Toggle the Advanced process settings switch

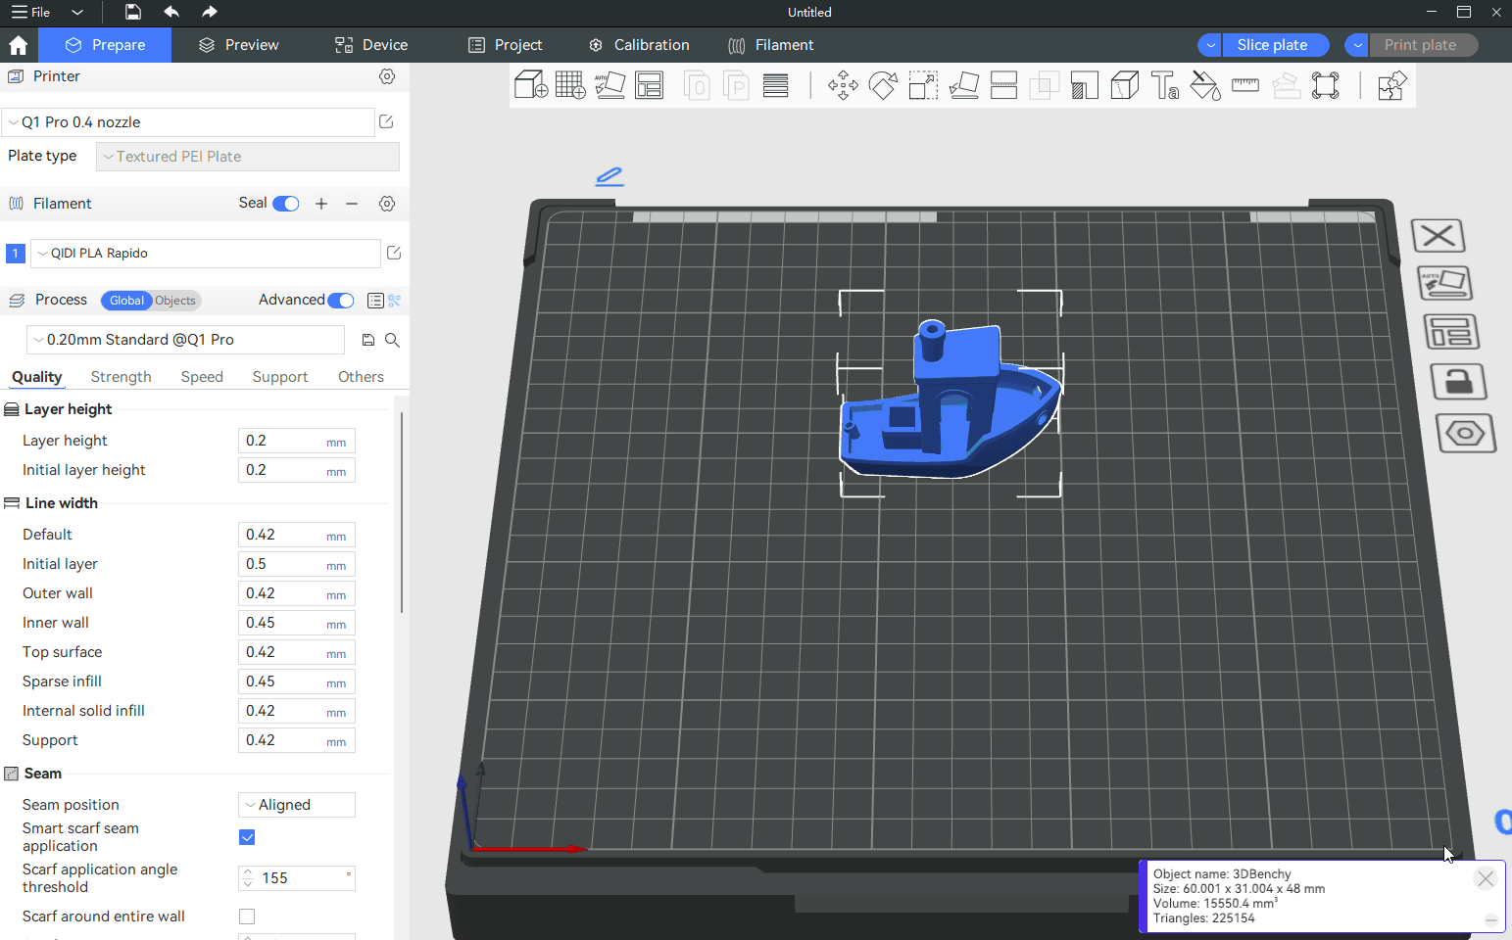341,301
